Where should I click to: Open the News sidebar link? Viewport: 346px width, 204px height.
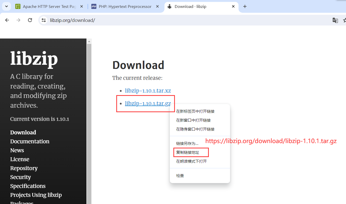pos(17,150)
